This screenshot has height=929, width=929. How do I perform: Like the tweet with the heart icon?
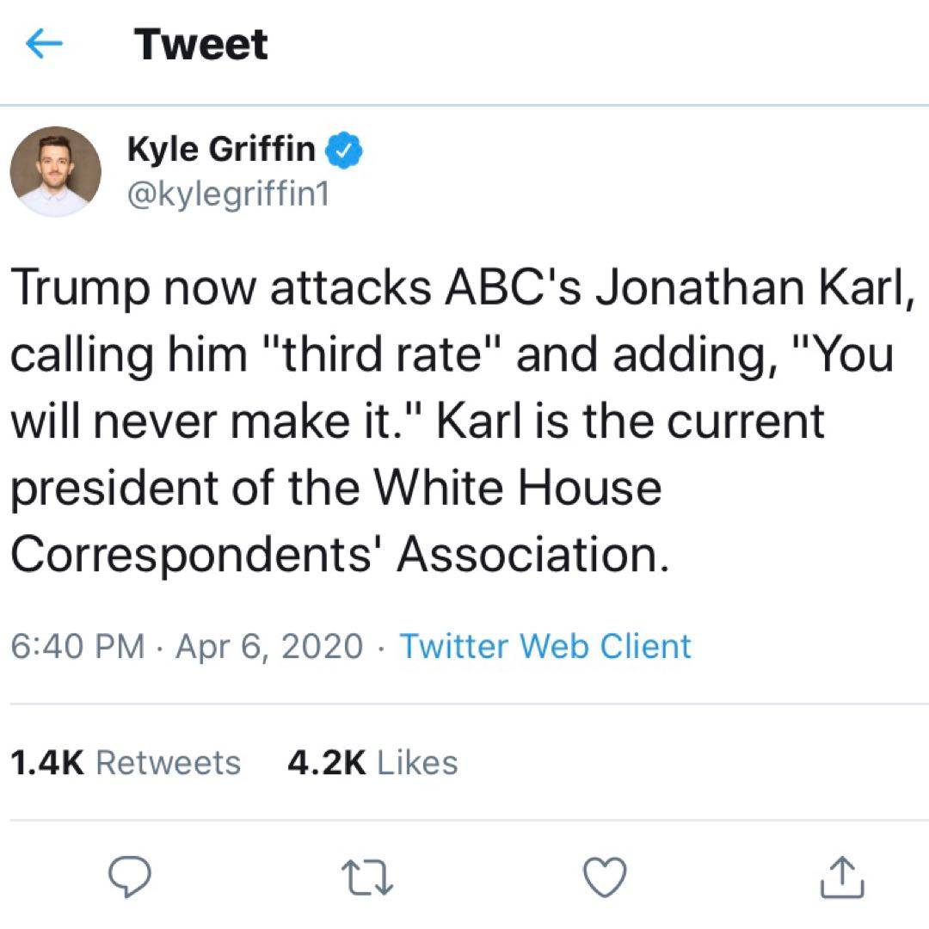(x=605, y=877)
